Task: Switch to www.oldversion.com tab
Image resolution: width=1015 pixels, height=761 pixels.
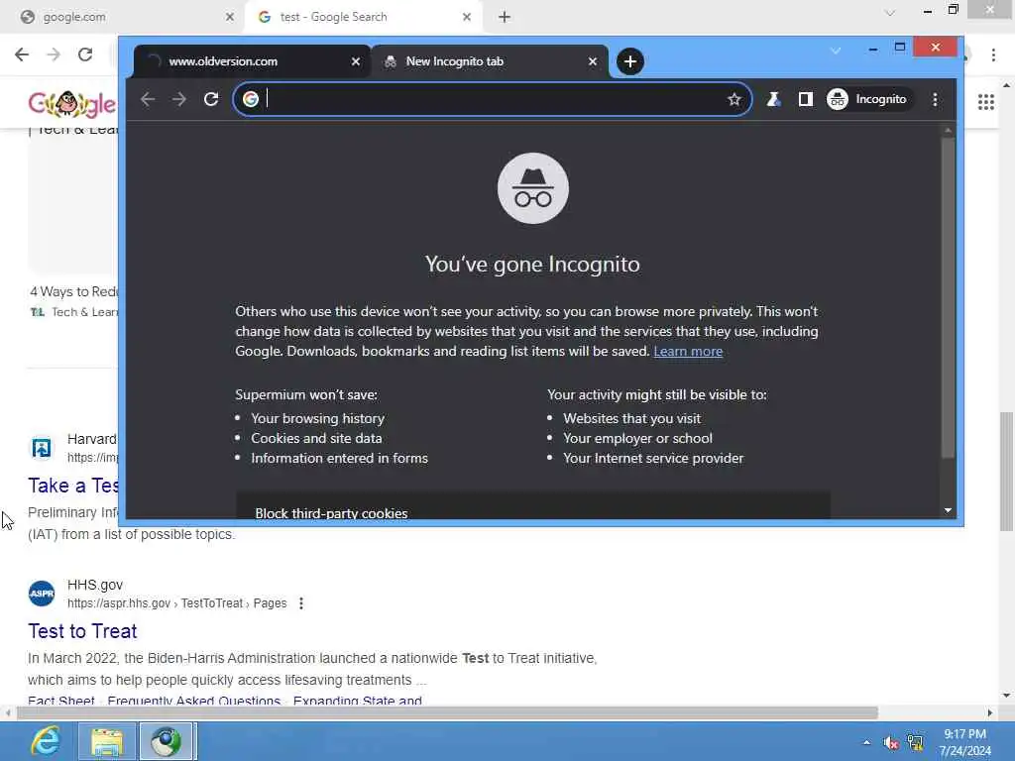Action: pyautogui.click(x=253, y=61)
